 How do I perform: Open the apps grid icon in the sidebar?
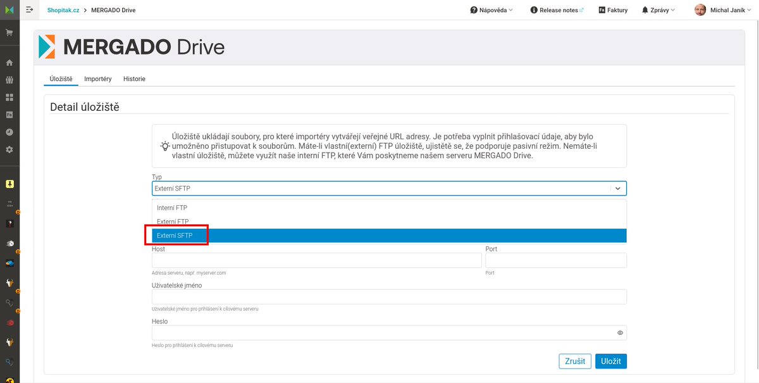coord(9,97)
